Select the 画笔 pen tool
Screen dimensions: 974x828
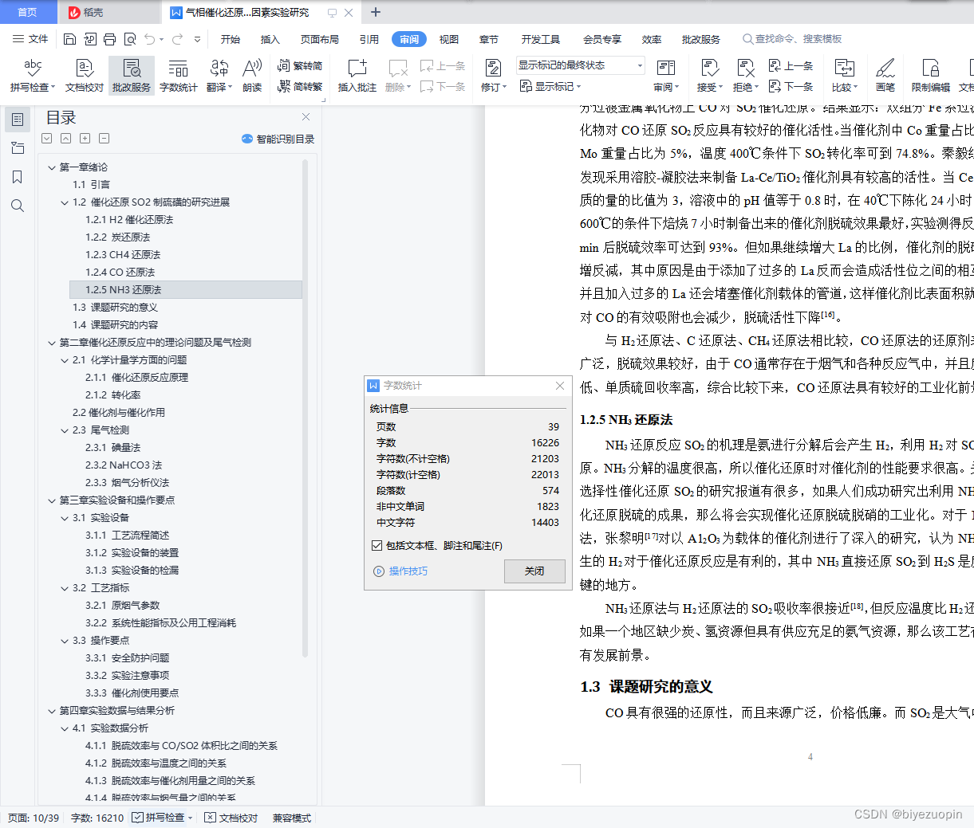885,75
